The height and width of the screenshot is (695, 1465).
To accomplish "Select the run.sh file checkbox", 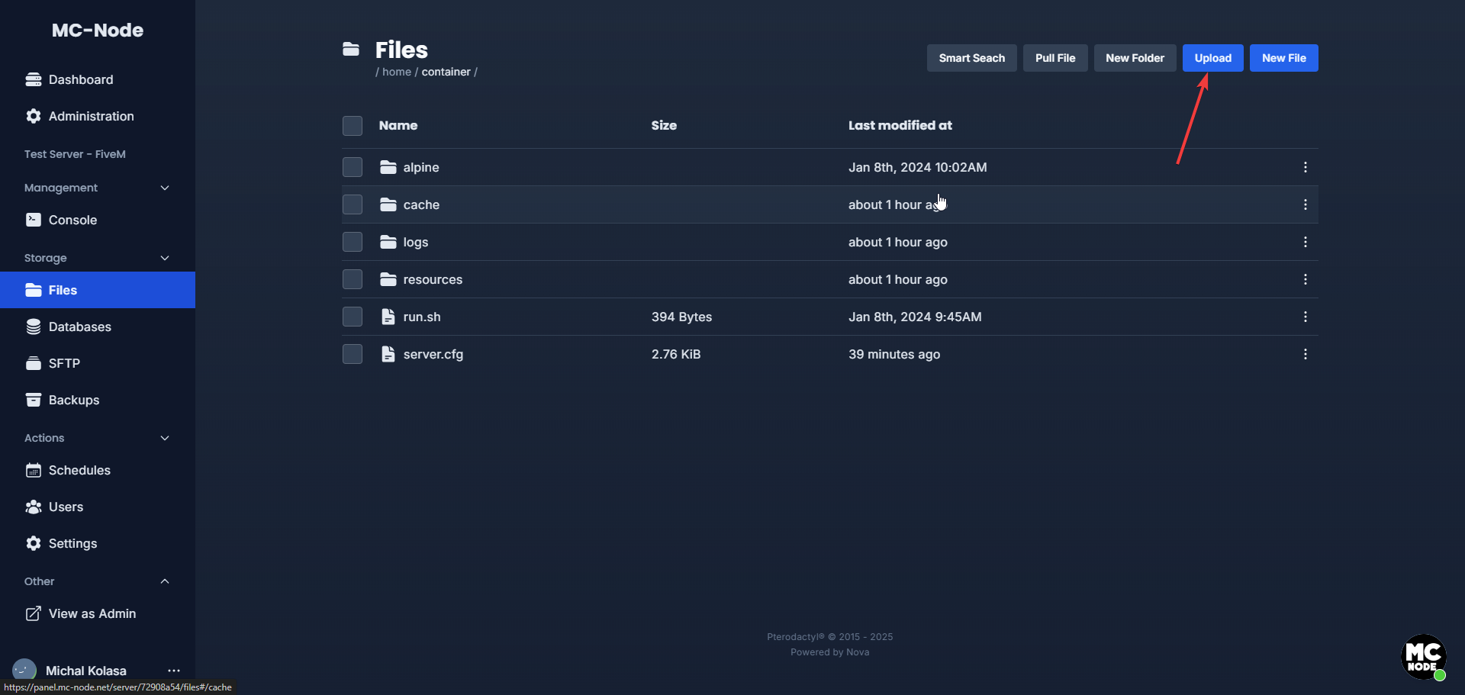I will pos(353,317).
